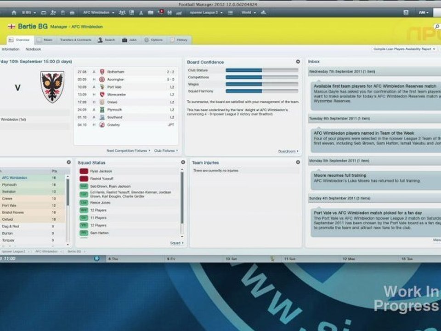This screenshot has height=331, width=441.
Task: Click the Crawley club badge in fixtures
Action: 102,125
